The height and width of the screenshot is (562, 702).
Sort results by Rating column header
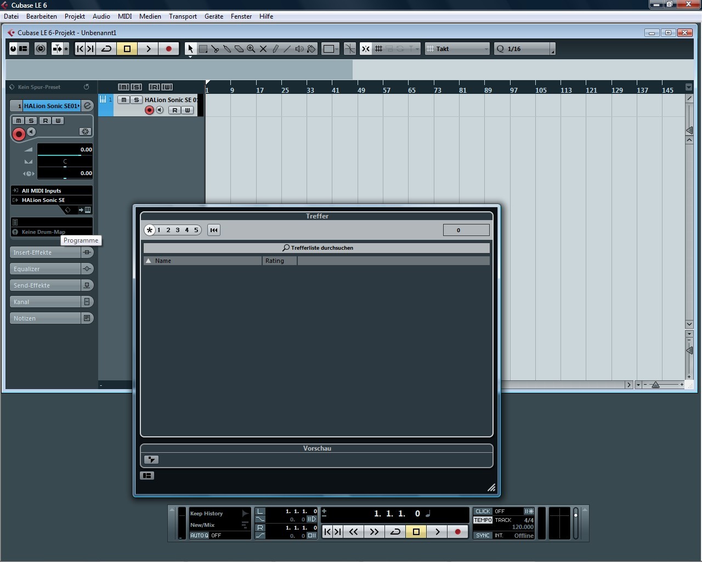tap(280, 261)
